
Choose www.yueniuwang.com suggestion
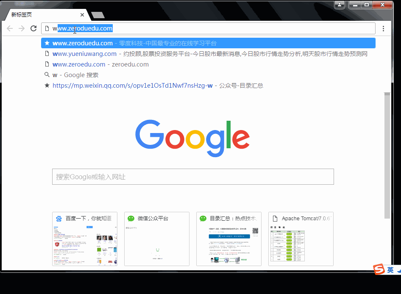click(x=208, y=54)
